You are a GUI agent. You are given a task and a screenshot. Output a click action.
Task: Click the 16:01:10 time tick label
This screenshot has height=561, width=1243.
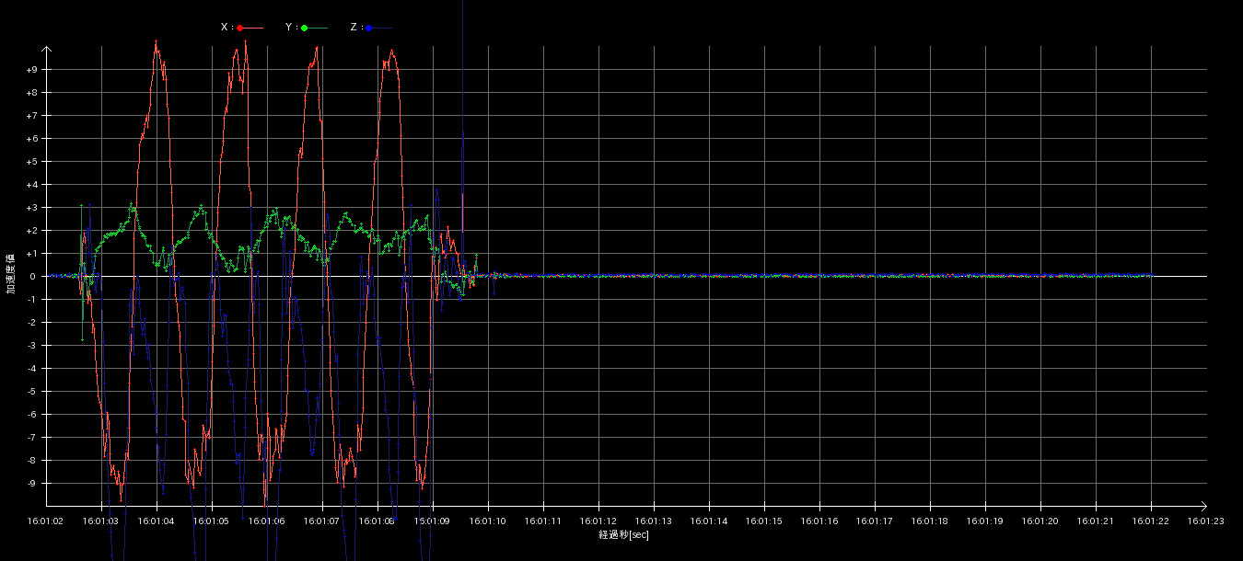coord(488,521)
